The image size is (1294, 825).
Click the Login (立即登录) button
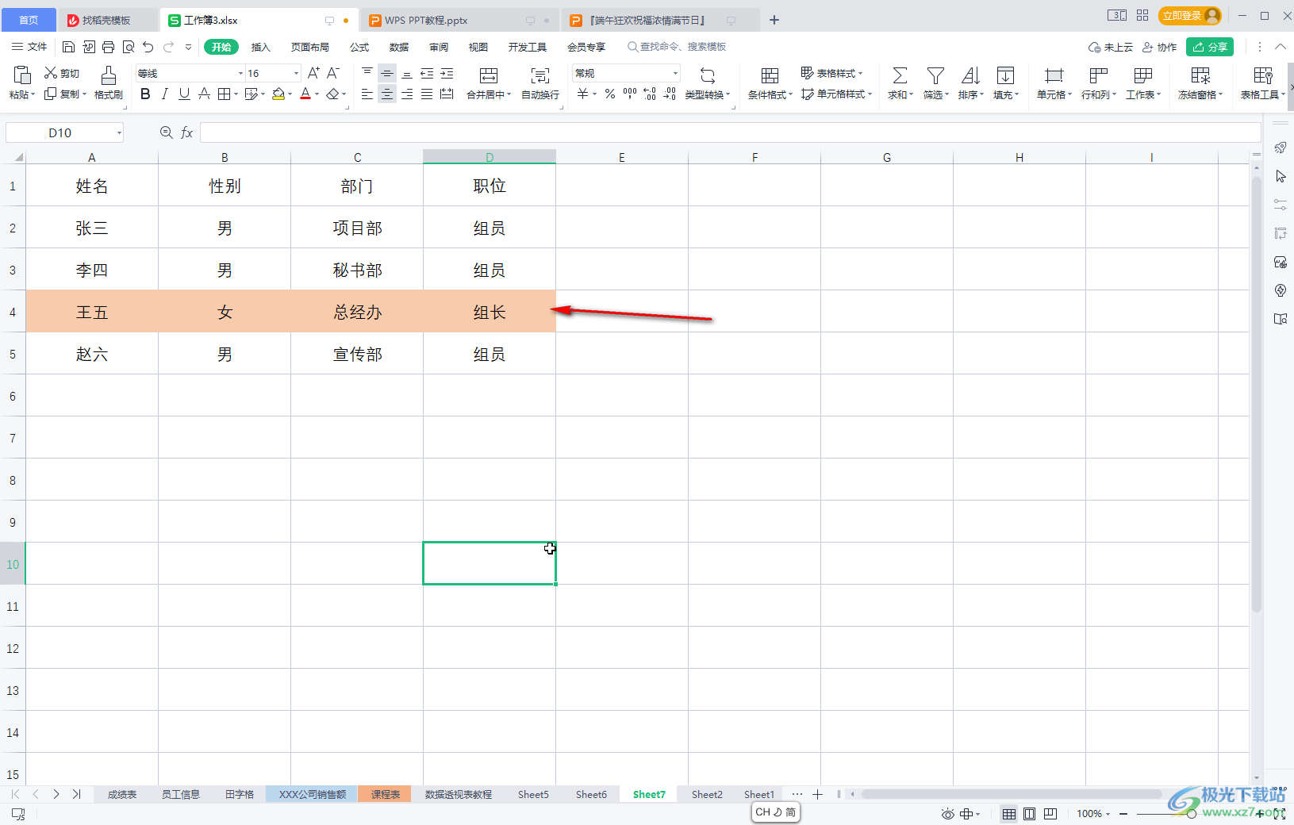coord(1189,16)
